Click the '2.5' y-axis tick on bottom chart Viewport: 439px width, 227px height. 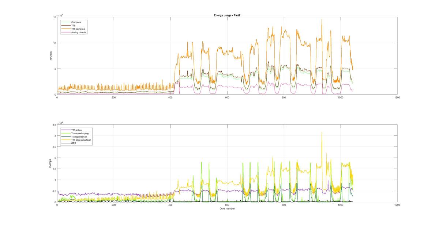coord(54,147)
